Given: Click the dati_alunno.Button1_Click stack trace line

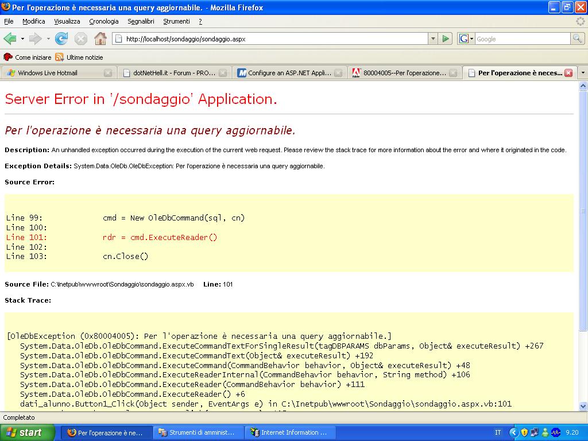Looking at the screenshot, I should click(x=266, y=404).
